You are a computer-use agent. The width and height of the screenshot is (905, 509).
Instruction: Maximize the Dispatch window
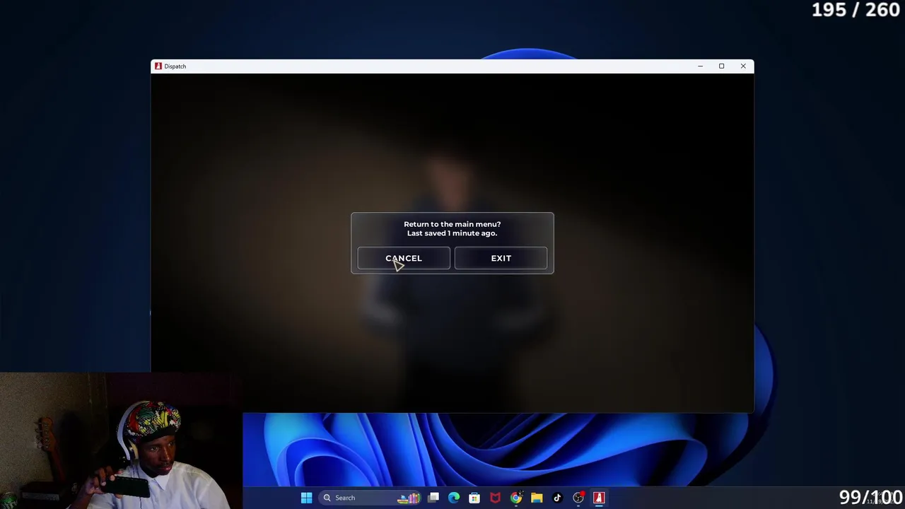pyautogui.click(x=721, y=66)
